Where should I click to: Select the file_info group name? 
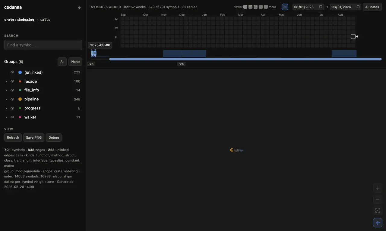(x=32, y=90)
